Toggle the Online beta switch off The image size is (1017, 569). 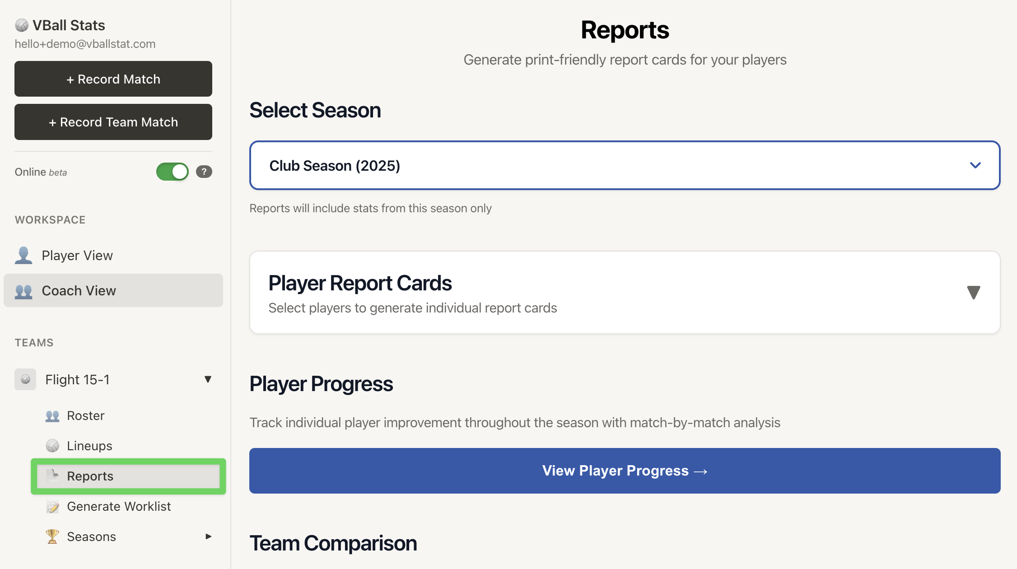click(172, 172)
